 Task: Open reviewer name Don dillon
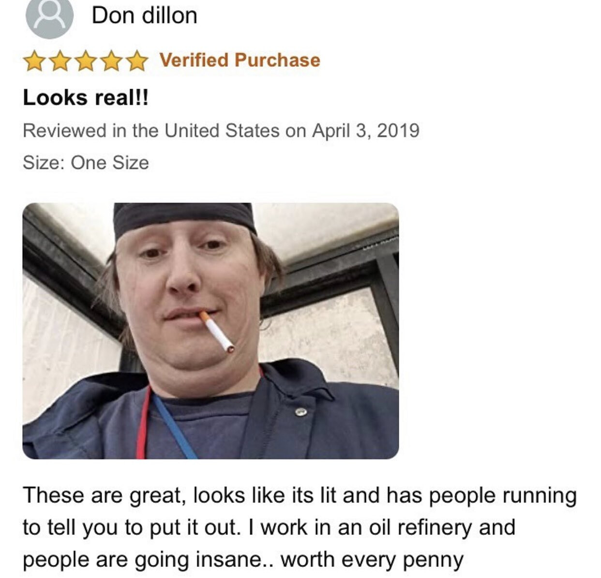(x=144, y=15)
